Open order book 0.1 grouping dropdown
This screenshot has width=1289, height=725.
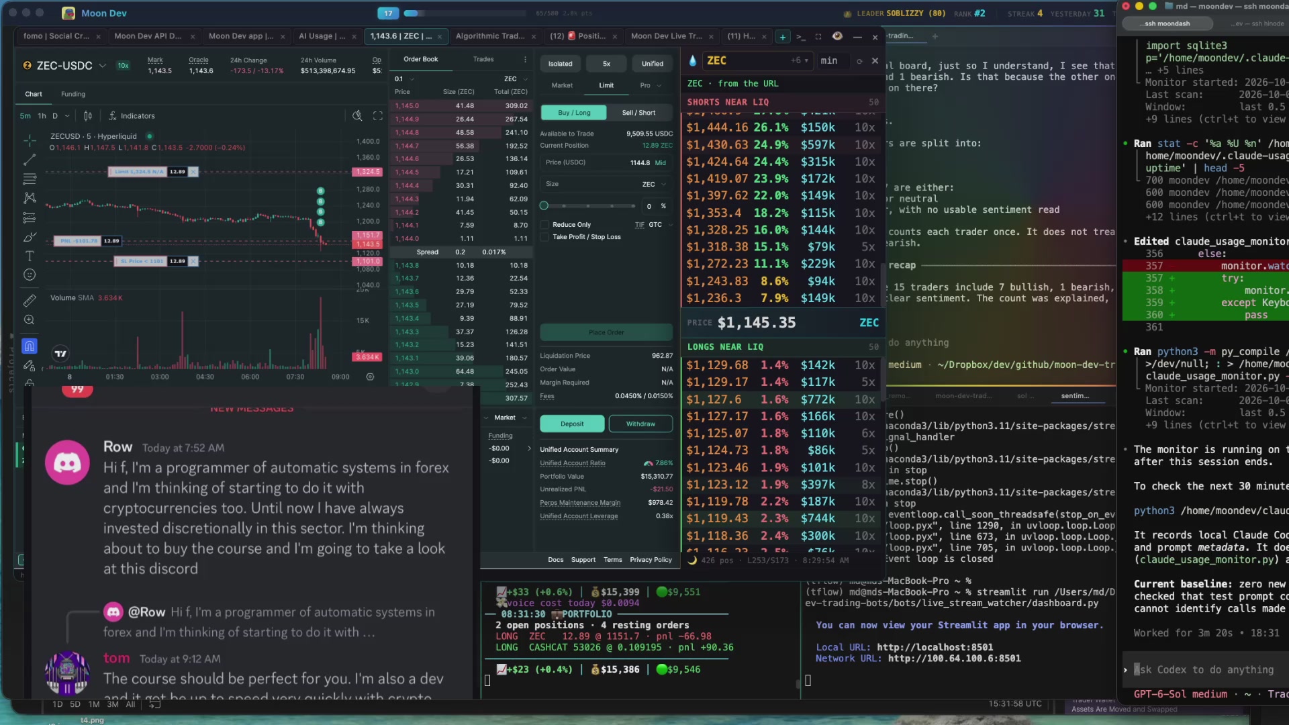point(403,79)
